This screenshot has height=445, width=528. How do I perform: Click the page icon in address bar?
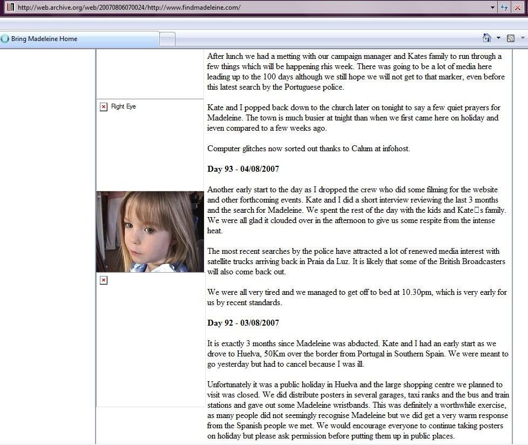[10, 8]
